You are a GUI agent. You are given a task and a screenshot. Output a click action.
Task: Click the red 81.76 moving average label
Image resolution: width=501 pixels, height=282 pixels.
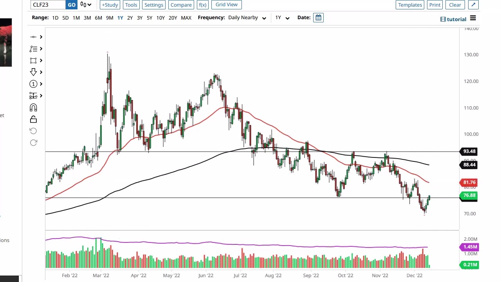[x=469, y=182]
